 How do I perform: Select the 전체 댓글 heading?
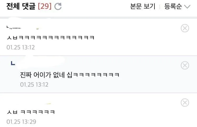click(x=21, y=6)
